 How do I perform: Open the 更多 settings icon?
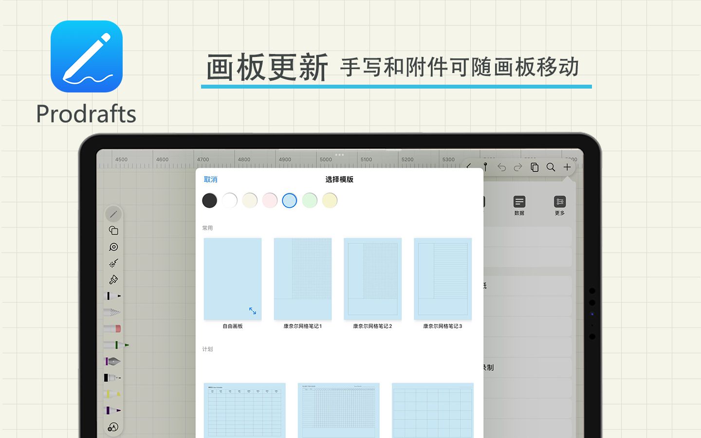[560, 205]
